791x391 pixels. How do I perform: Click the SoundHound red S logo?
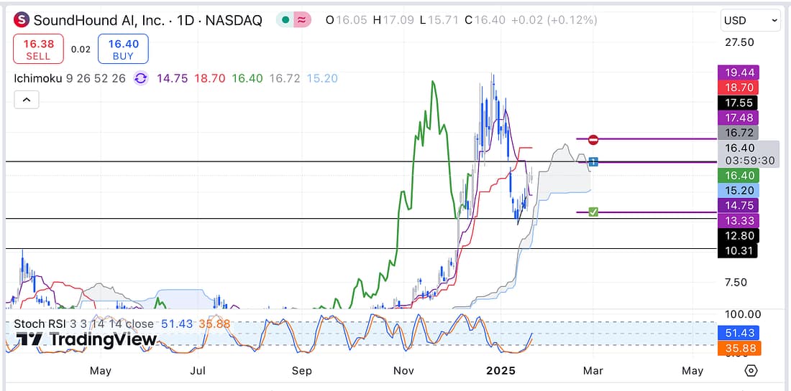[x=22, y=20]
